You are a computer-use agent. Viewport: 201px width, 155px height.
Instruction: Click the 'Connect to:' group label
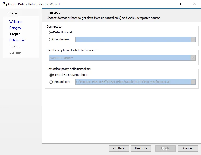[55, 26]
